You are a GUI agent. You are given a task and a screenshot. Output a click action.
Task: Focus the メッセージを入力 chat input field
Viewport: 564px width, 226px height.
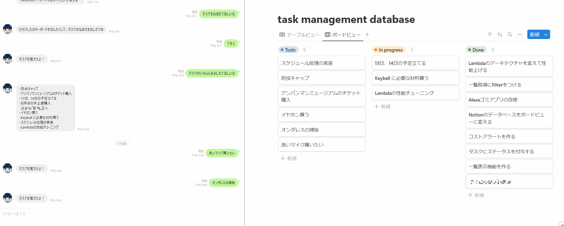click(x=122, y=214)
